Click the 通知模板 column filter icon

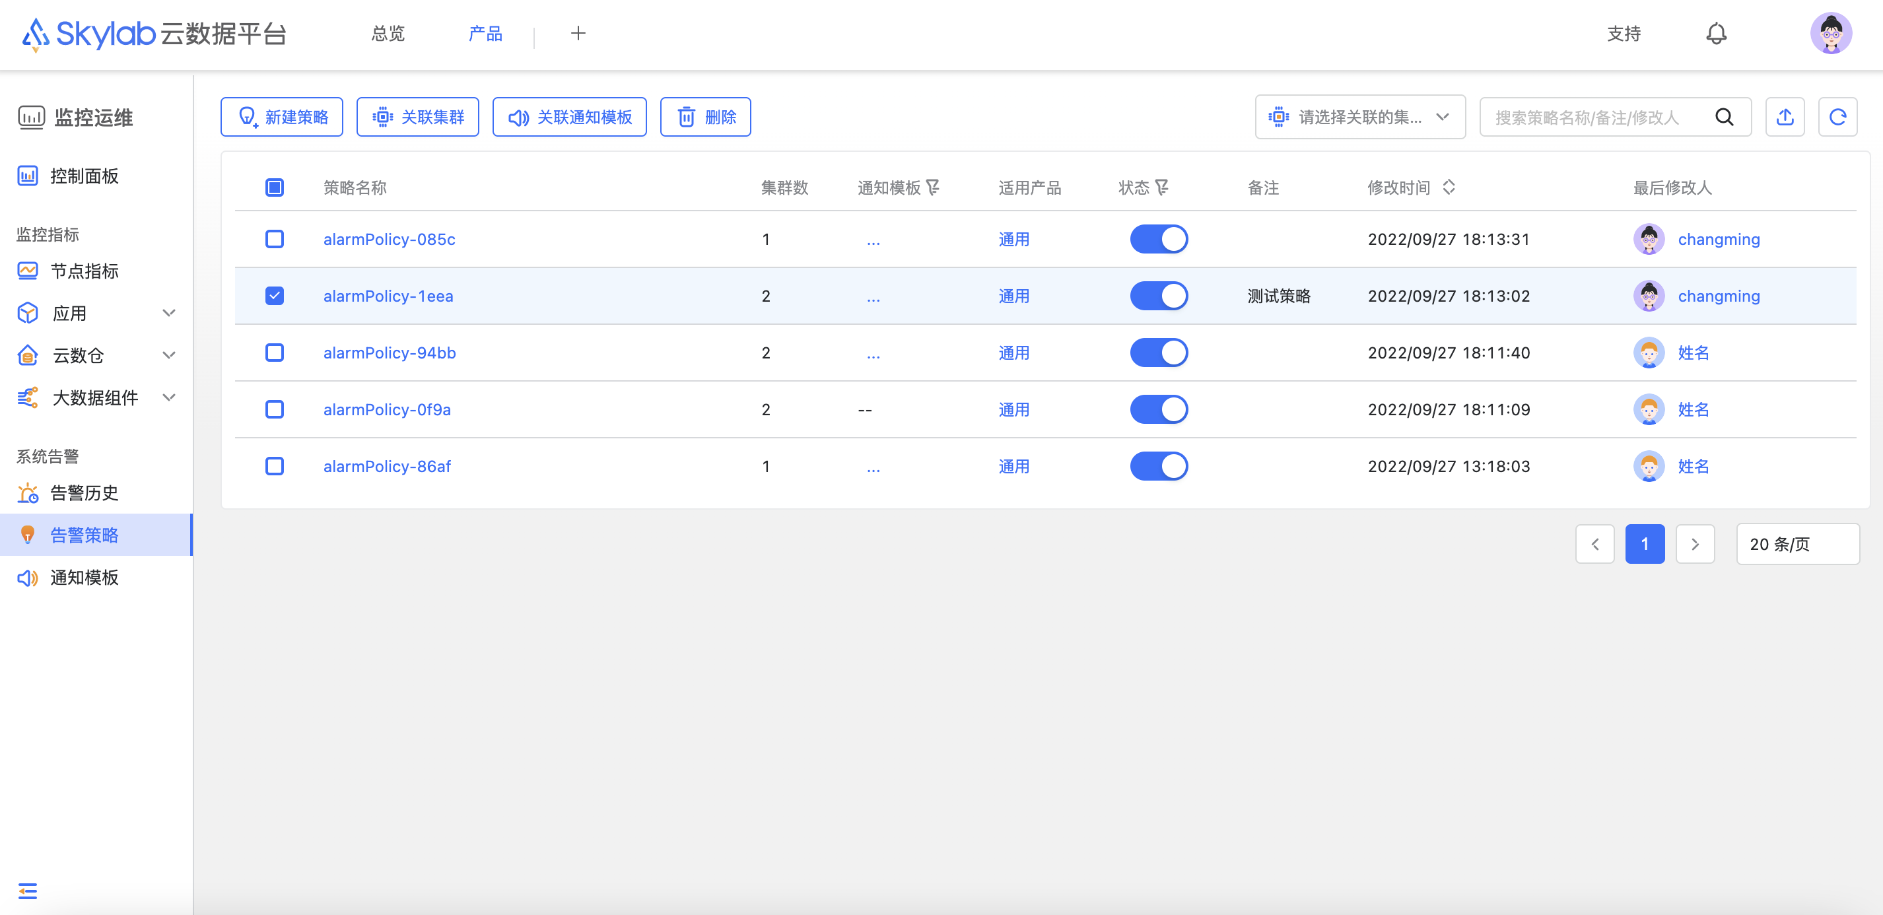(x=933, y=188)
